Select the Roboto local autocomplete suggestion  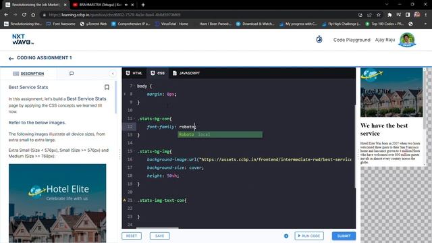[220, 134]
